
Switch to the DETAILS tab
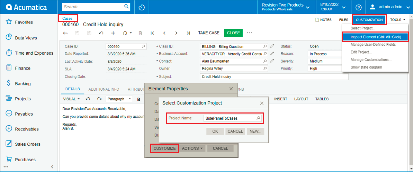73,89
